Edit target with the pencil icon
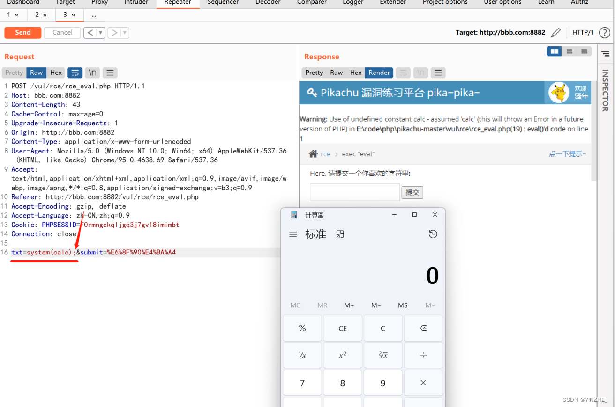This screenshot has height=407, width=615. pyautogui.click(x=556, y=33)
